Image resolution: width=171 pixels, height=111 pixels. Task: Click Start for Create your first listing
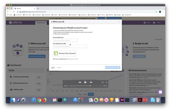tap(39, 77)
